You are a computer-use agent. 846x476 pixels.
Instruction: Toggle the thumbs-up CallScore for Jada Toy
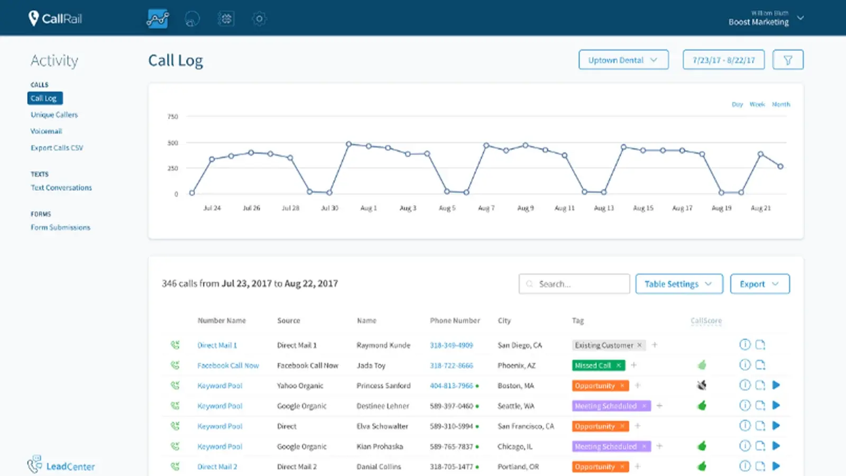tap(702, 364)
